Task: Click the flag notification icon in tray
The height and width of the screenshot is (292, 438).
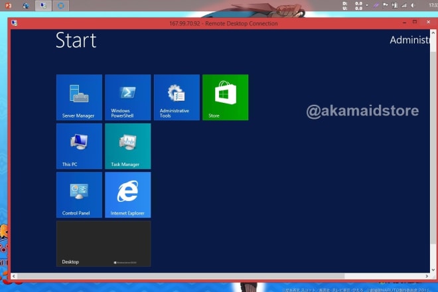Action: point(386,5)
